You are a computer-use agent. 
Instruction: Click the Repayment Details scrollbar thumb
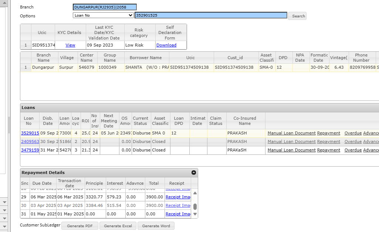[x=195, y=207]
